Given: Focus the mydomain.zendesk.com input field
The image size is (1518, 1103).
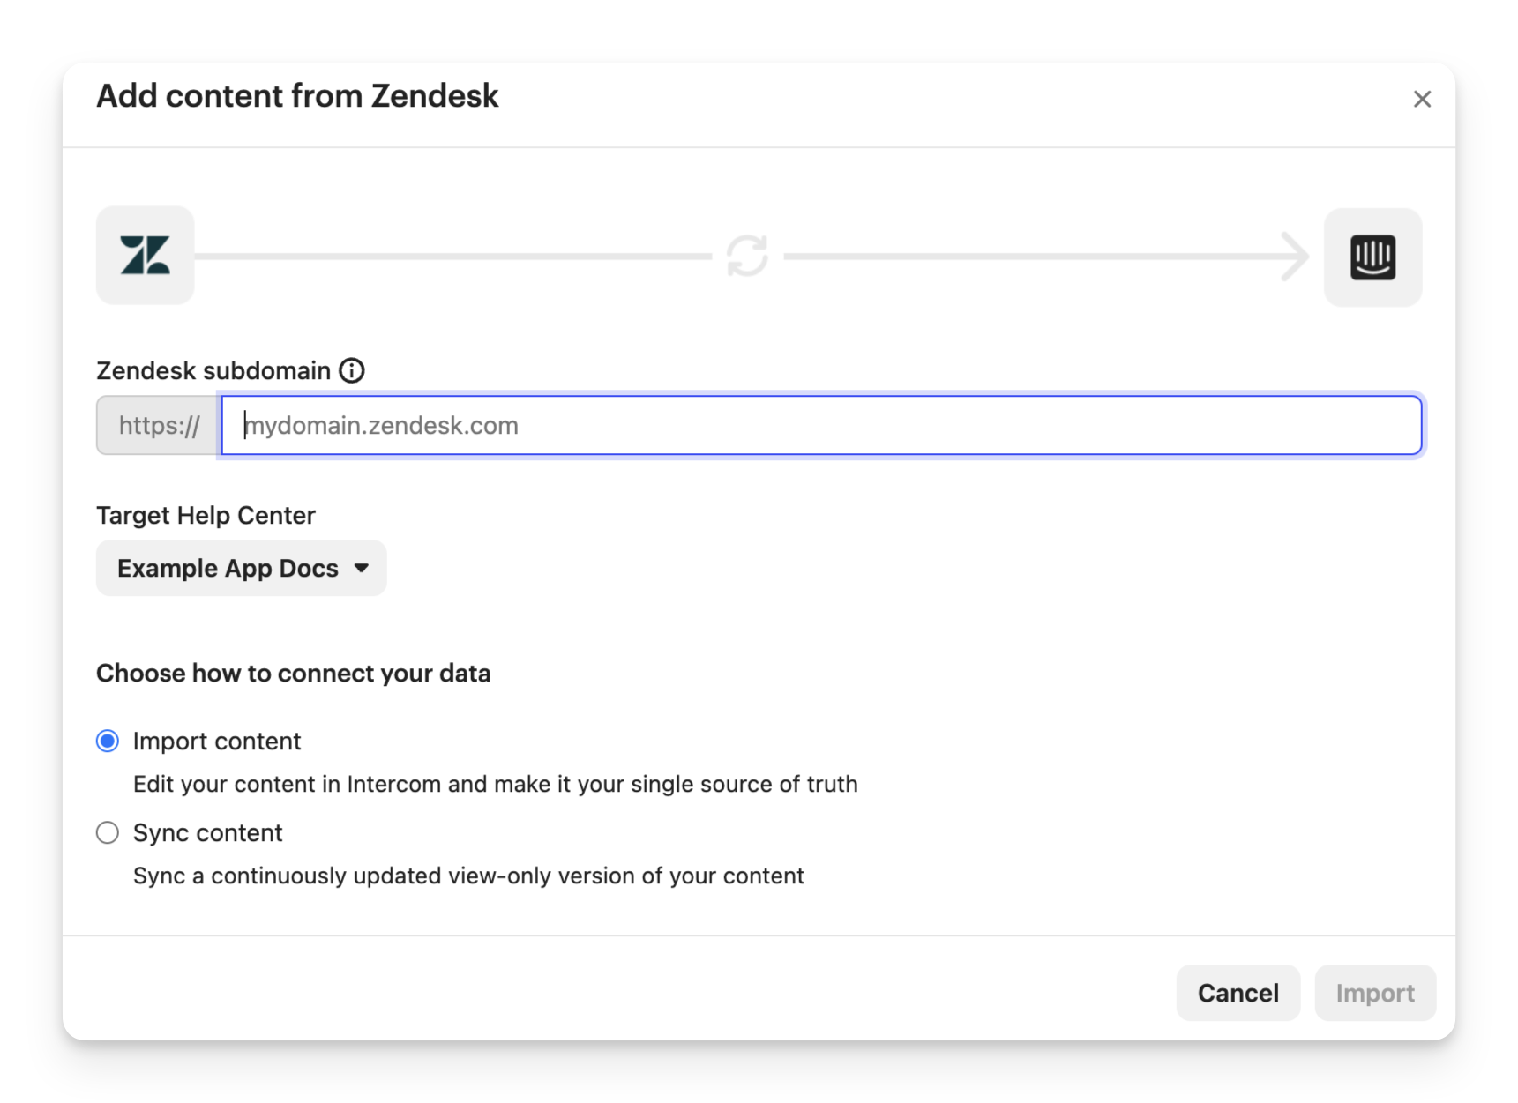Looking at the screenshot, I should 820,425.
